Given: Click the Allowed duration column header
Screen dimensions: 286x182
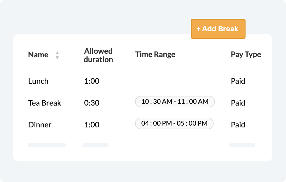Looking at the screenshot, I should click(98, 55).
